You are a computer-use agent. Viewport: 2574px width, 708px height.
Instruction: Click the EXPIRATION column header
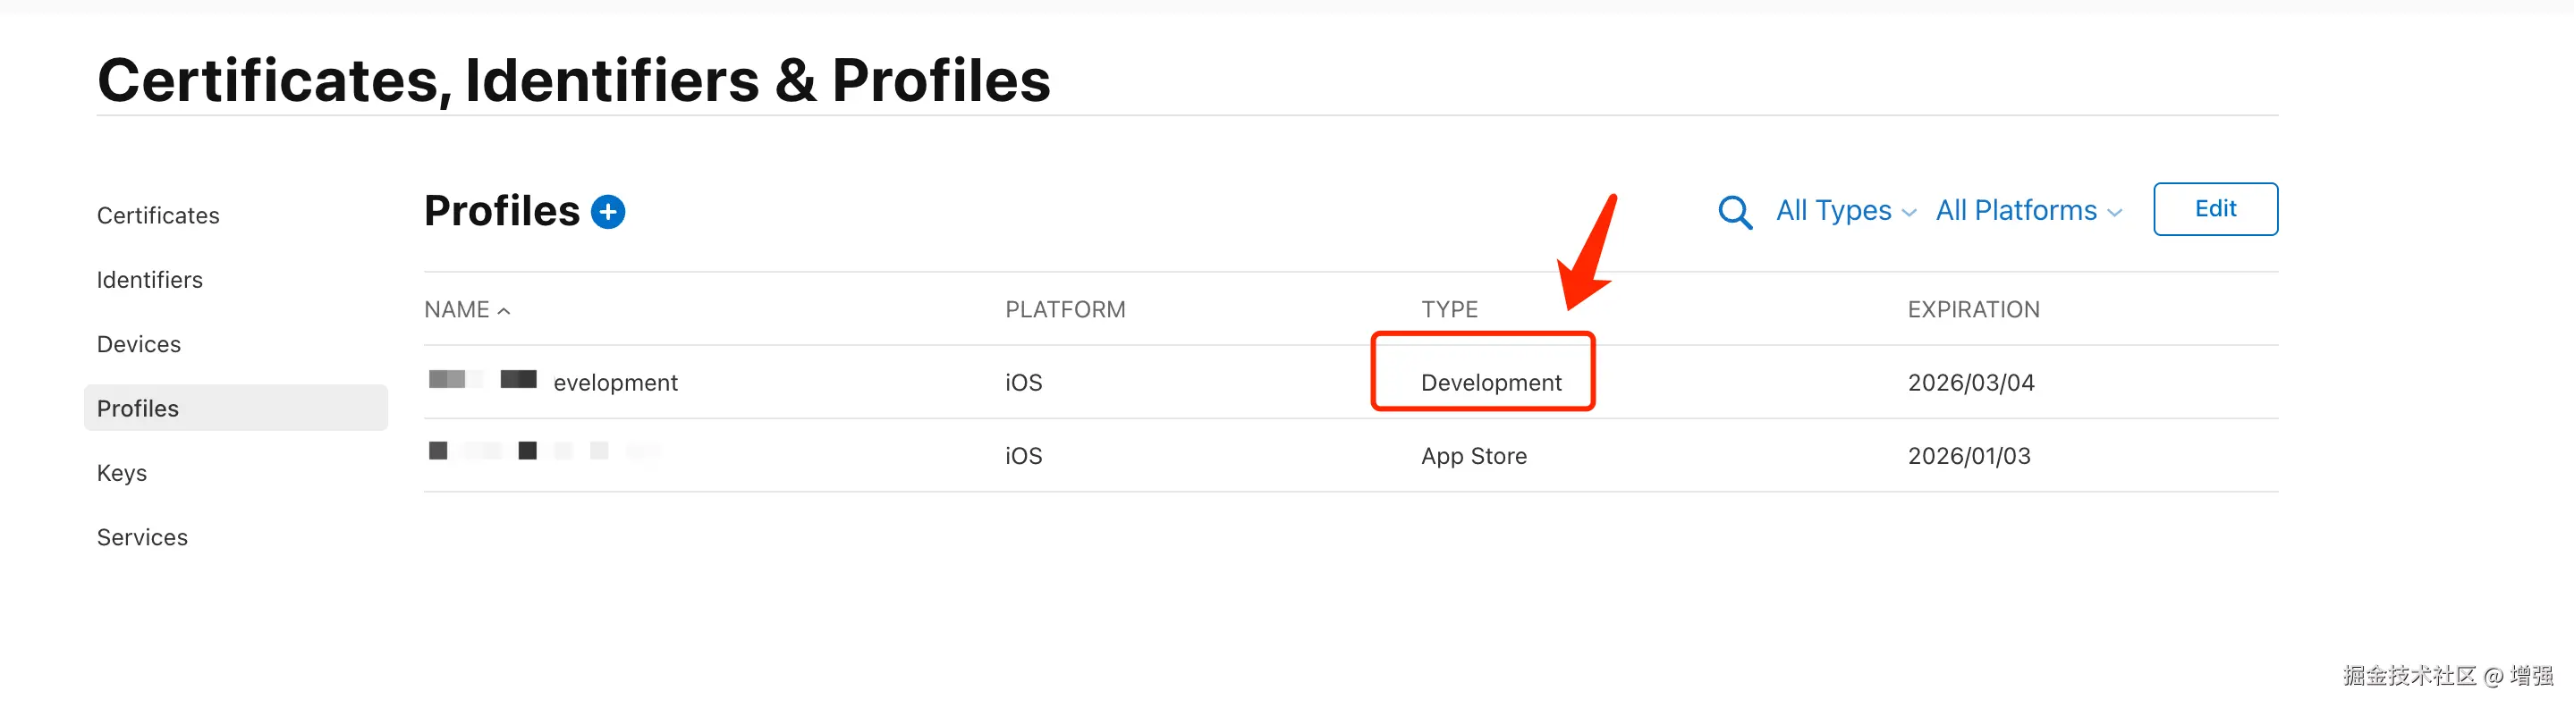(x=1972, y=309)
